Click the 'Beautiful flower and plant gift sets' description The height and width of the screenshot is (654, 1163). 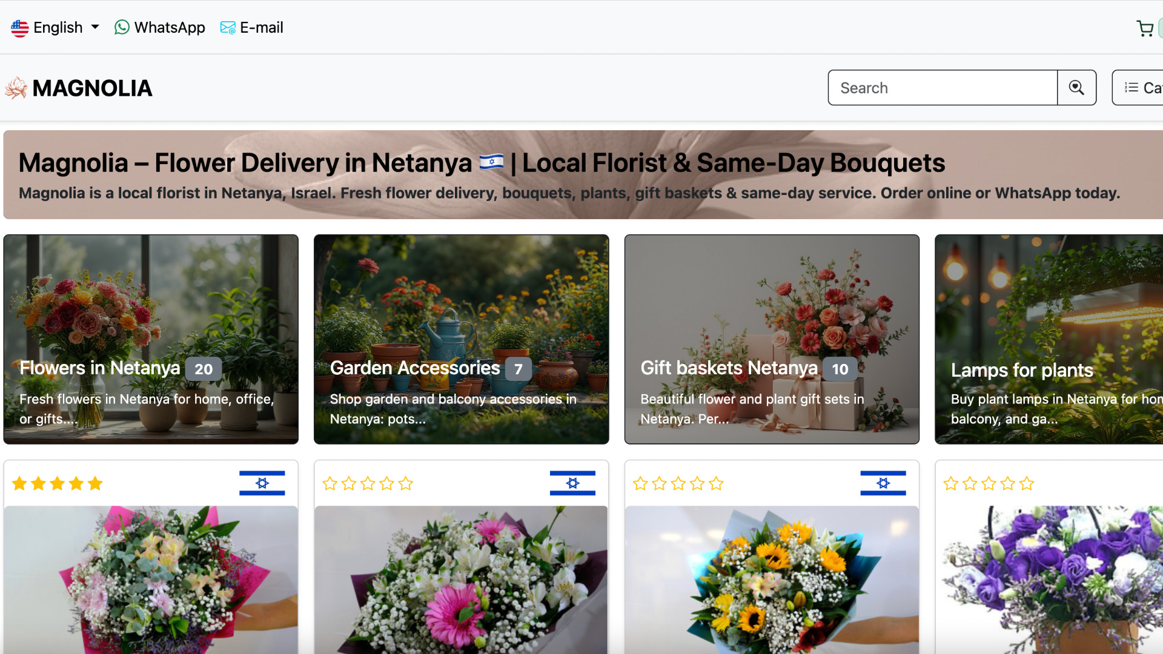click(752, 409)
